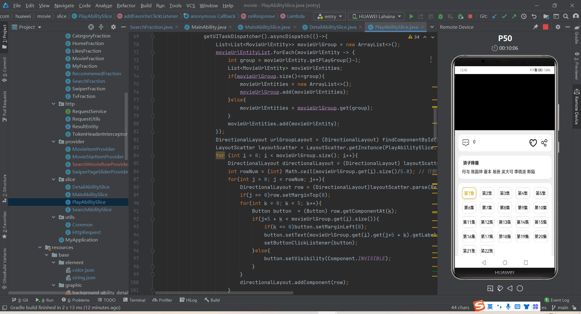The height and width of the screenshot is (314, 581).
Task: Click the Git rollback icon
Action: pyautogui.click(x=534, y=16)
